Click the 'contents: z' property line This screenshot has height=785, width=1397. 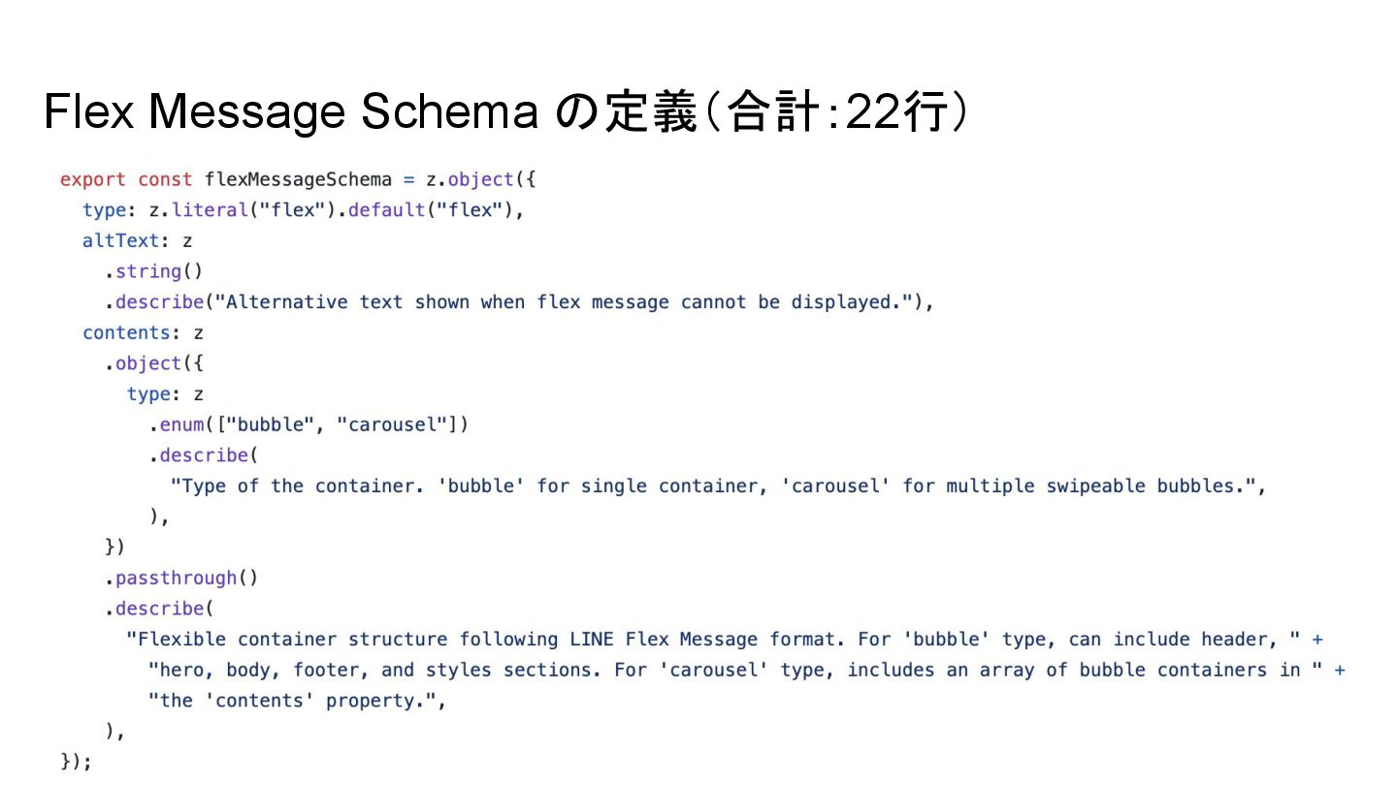(143, 332)
